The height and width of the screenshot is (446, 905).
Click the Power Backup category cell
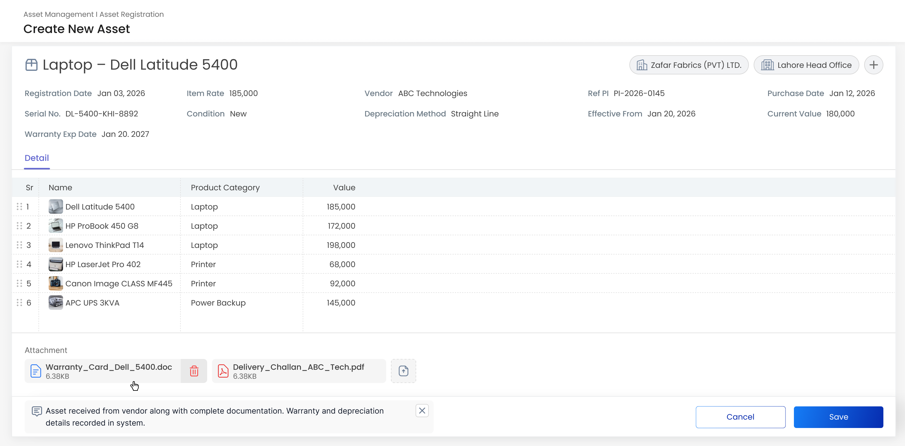pyautogui.click(x=218, y=303)
